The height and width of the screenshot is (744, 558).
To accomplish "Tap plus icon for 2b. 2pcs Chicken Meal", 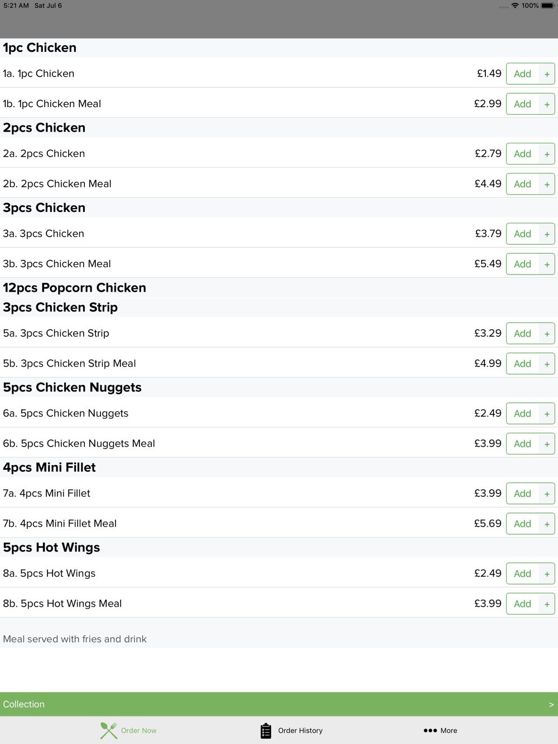I will point(547,184).
